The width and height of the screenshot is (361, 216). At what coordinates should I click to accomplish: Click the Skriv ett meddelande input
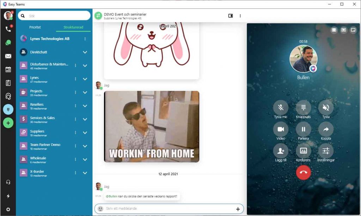(x=169, y=209)
